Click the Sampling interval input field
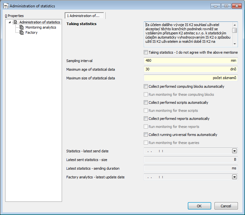Screen dimensions: 245x215 [x=191, y=61]
